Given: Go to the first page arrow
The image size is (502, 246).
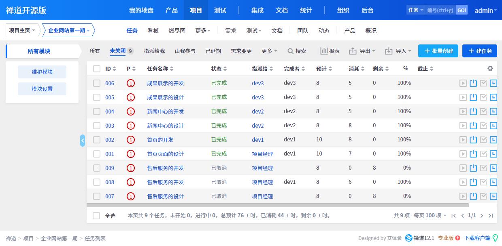Looking at the screenshot, I should (x=454, y=216).
